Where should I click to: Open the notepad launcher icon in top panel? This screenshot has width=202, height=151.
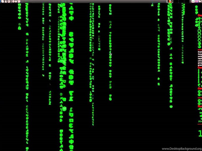click(19, 1)
